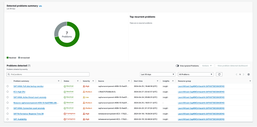Select radio for SAP HANA: Full data backup overdue
This screenshot has height=127, width=257.
(x=7, y=86)
